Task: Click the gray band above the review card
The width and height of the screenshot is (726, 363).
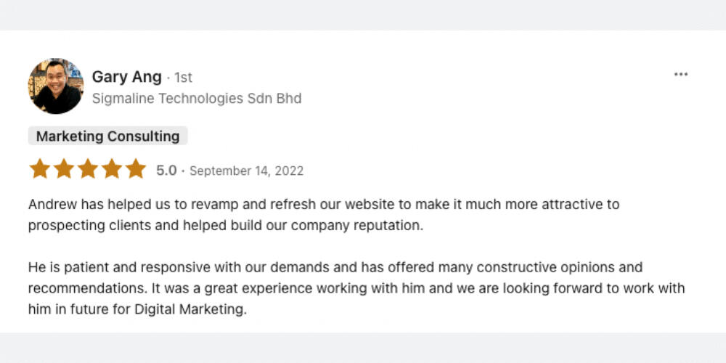Action: pyautogui.click(x=363, y=15)
